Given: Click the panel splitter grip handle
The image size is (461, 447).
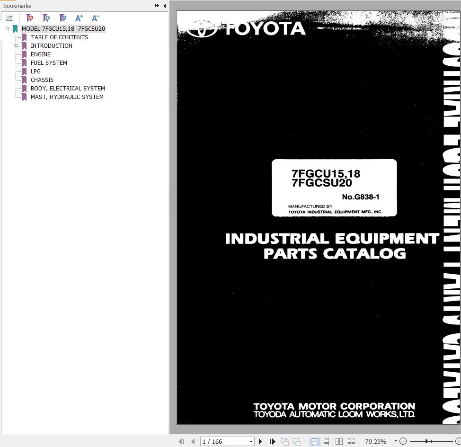Looking at the screenshot, I should coord(171,200).
